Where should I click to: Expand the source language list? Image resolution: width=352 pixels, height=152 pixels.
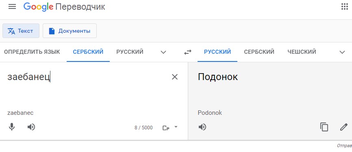point(163,52)
